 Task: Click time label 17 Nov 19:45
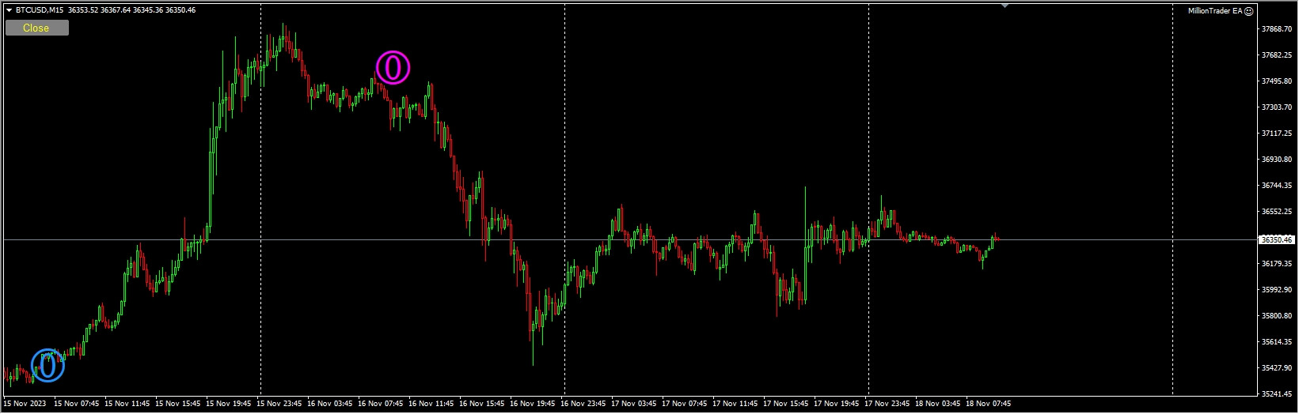click(x=837, y=404)
